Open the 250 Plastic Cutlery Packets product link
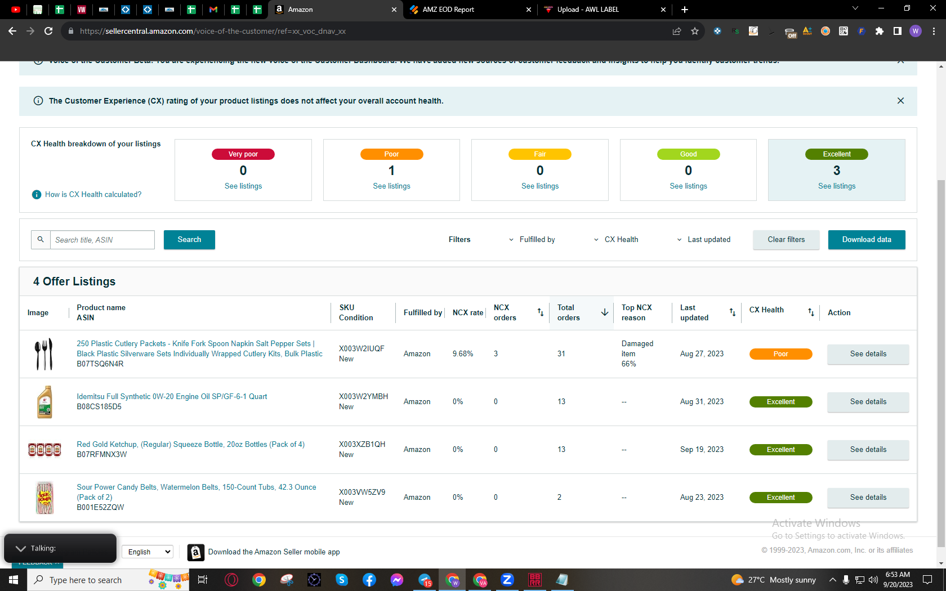Screen dimensions: 946x591 (x=200, y=349)
